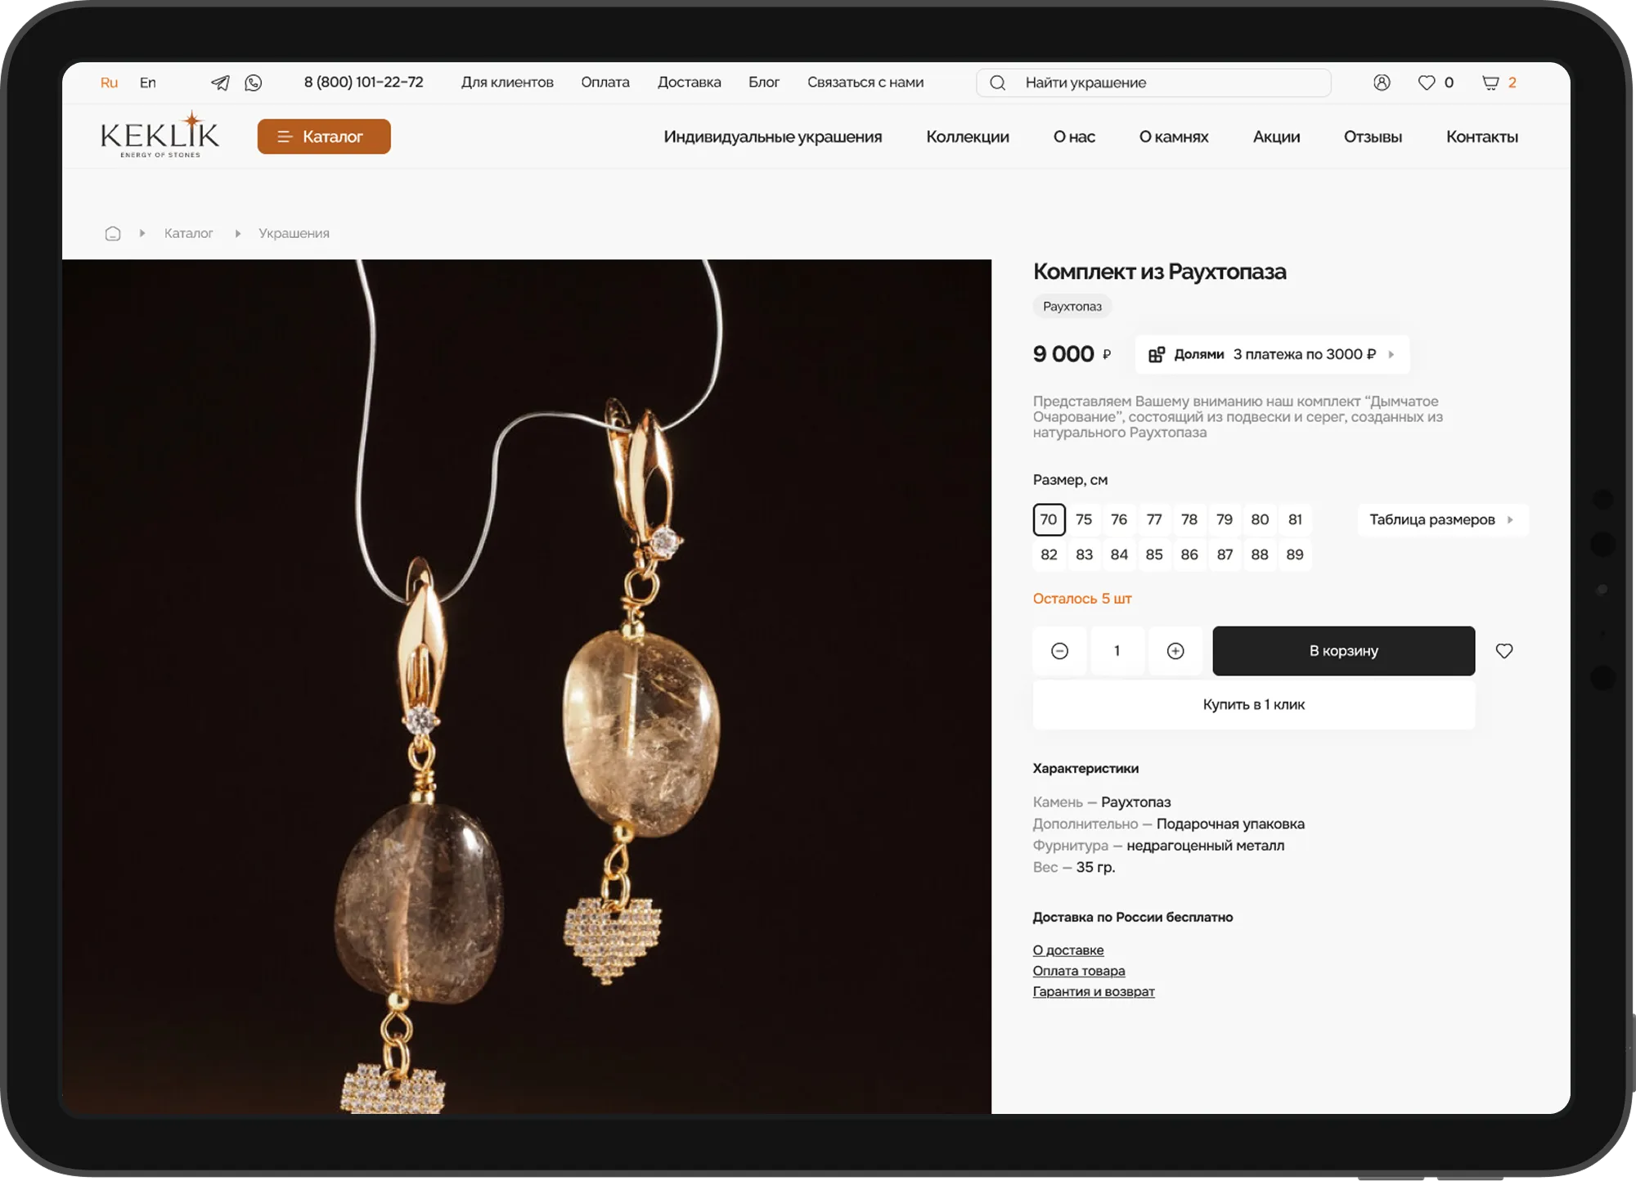The height and width of the screenshot is (1181, 1636).
Task: Open the WhatsApp contact icon
Action: pyautogui.click(x=254, y=83)
